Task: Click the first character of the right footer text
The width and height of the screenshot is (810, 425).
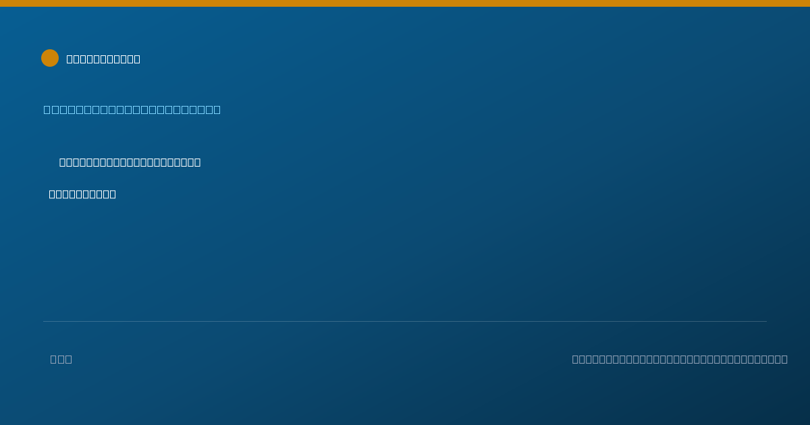Action: point(576,359)
